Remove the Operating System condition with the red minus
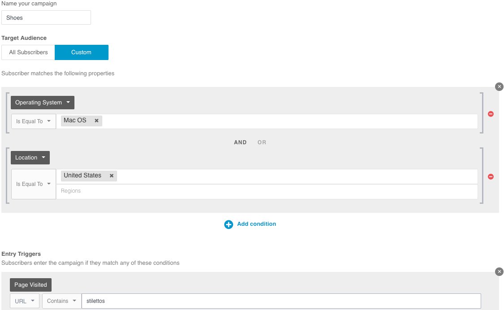The width and height of the screenshot is (504, 310). (x=491, y=114)
